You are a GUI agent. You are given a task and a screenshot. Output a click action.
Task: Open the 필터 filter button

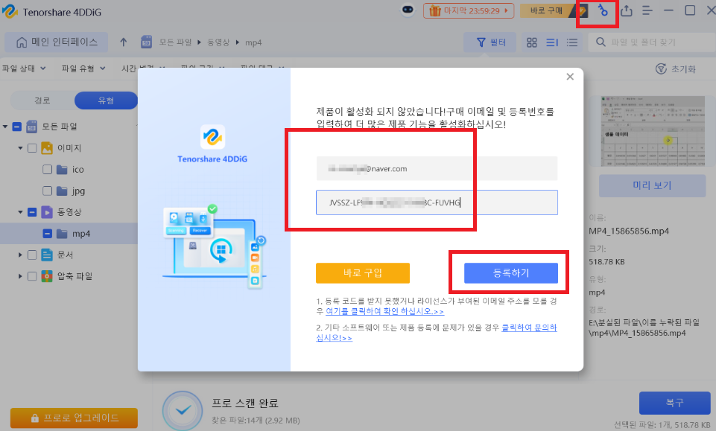click(490, 42)
